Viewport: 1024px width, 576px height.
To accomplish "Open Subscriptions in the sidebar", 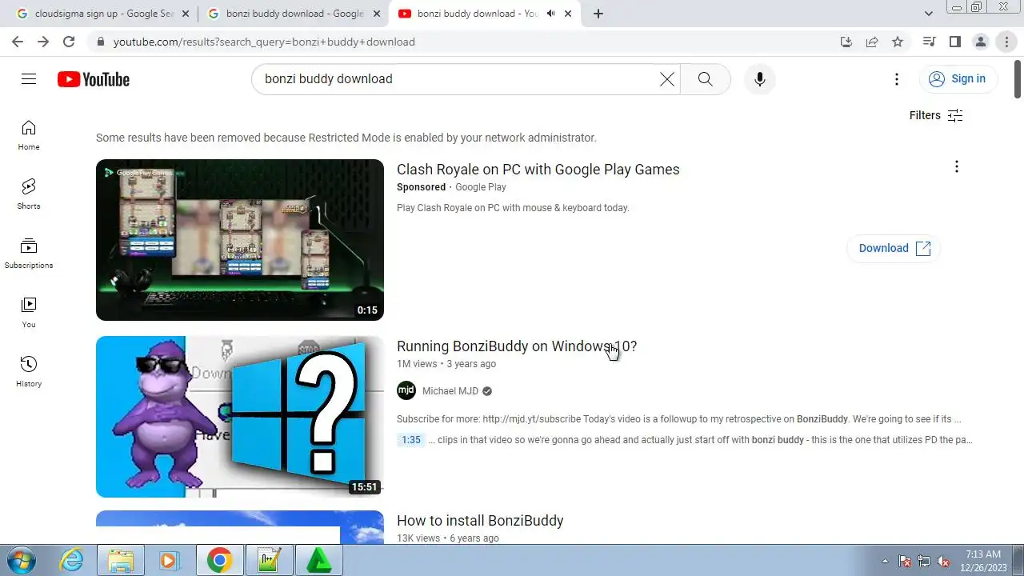I will point(29,254).
